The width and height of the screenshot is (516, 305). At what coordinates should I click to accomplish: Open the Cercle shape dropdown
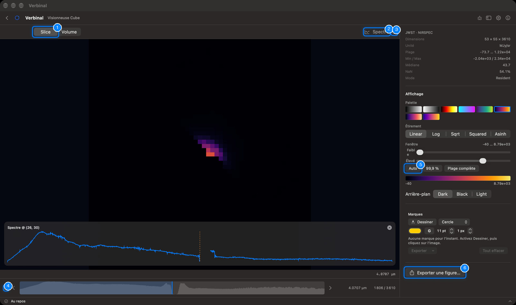[454, 222]
